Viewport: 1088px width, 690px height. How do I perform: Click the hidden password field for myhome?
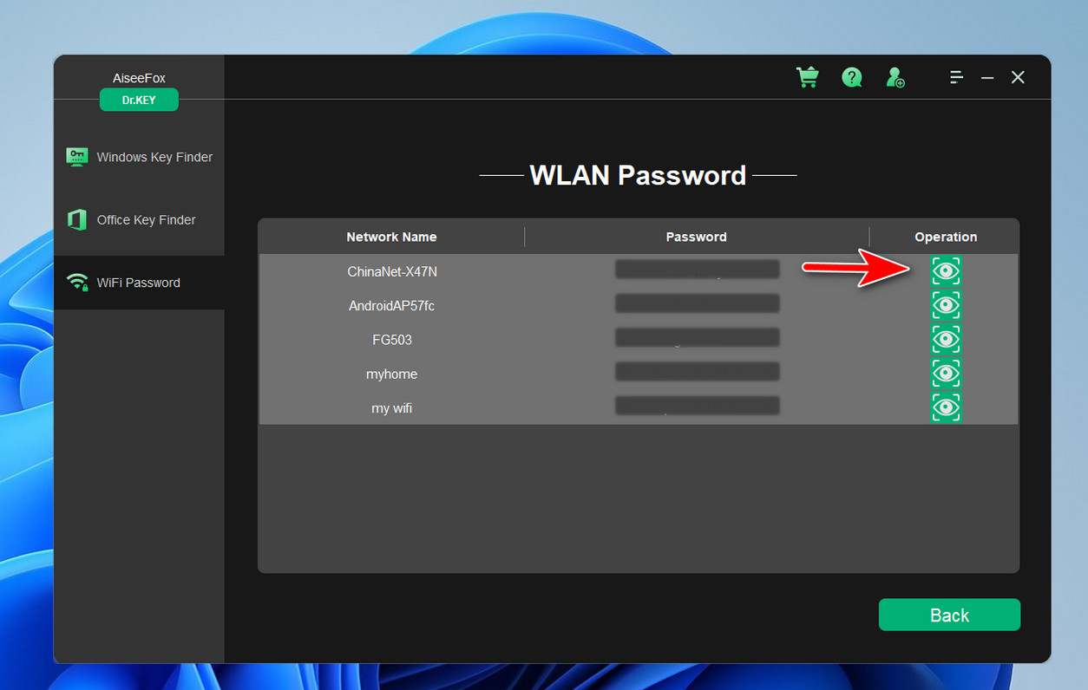pos(698,372)
